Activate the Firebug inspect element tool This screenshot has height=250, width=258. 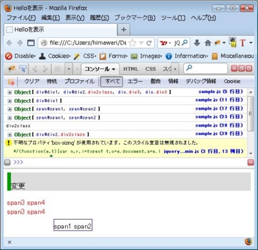click(23, 69)
